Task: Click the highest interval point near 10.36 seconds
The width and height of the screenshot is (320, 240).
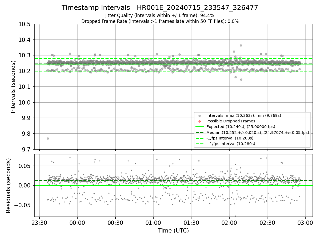Action: pos(241,45)
